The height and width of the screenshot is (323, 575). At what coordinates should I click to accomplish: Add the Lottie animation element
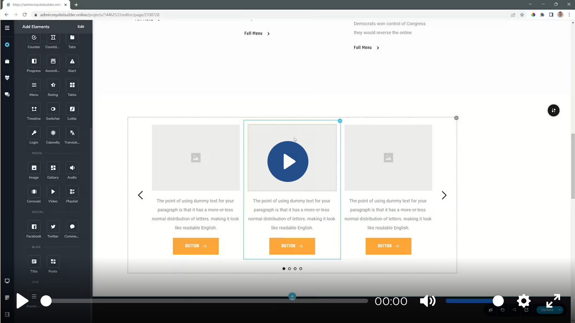point(72,110)
